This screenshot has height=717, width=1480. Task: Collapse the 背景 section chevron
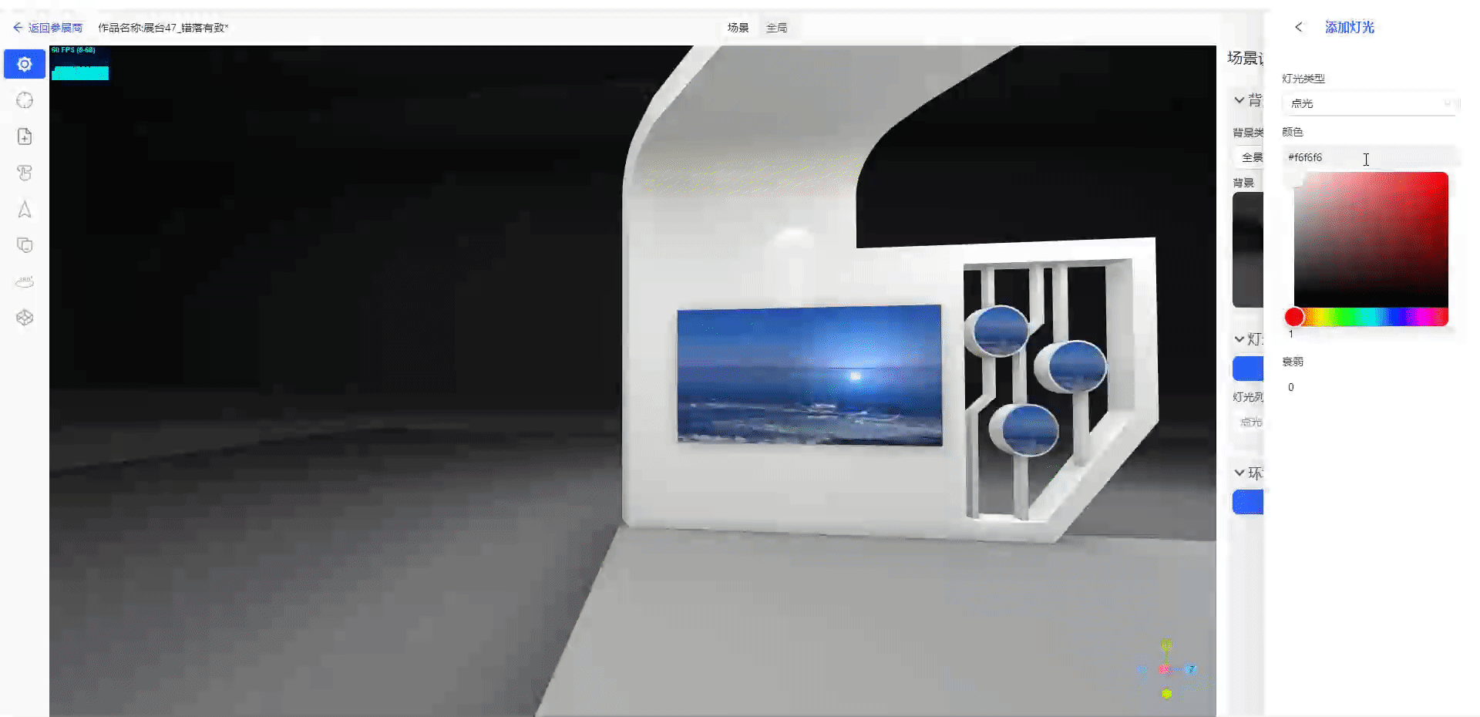pyautogui.click(x=1239, y=100)
